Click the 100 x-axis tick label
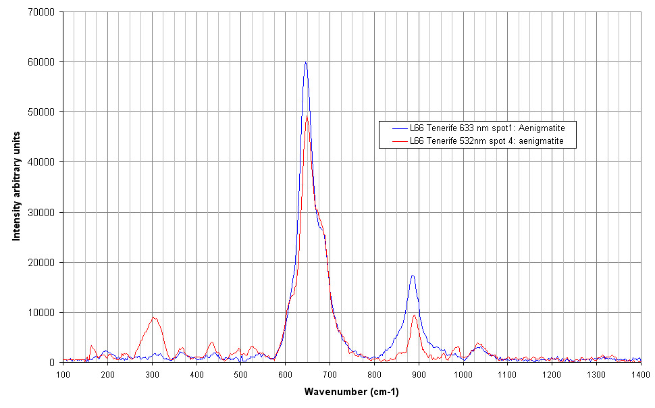655x408 pixels. 63,373
